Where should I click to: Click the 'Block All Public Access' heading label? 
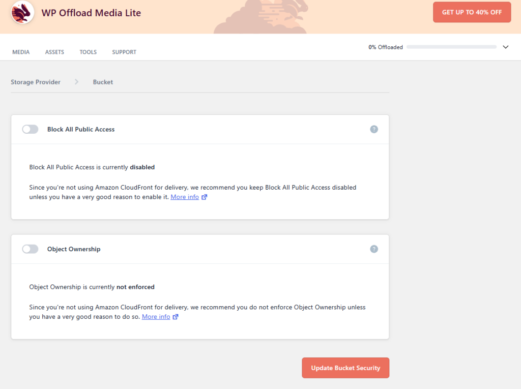pos(81,129)
